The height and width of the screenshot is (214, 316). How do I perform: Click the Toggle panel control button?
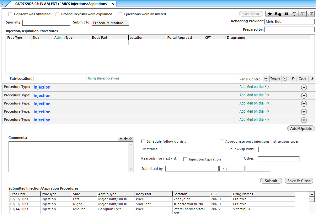pyautogui.click(x=275, y=79)
